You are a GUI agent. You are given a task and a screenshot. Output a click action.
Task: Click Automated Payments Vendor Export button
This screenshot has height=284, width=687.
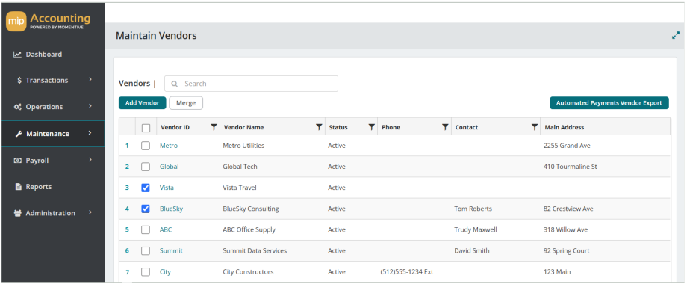609,103
